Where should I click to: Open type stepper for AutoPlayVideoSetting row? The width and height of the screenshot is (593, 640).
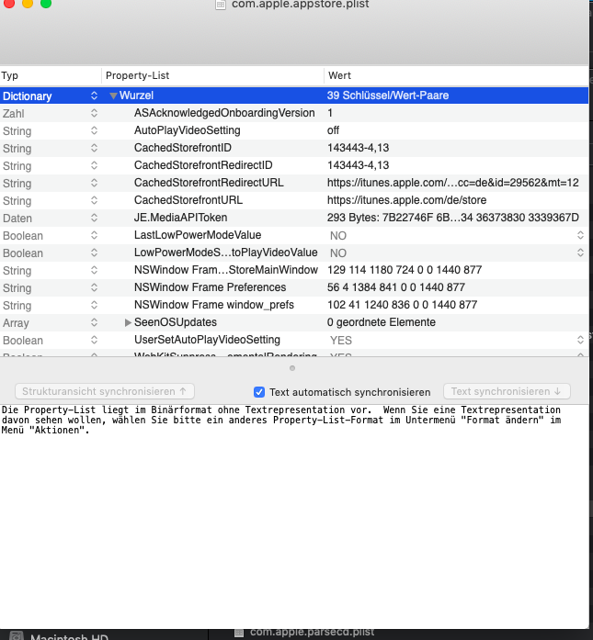(x=94, y=130)
